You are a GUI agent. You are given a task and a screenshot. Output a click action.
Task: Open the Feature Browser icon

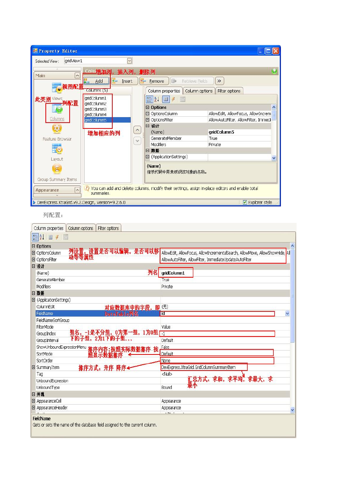click(x=57, y=129)
